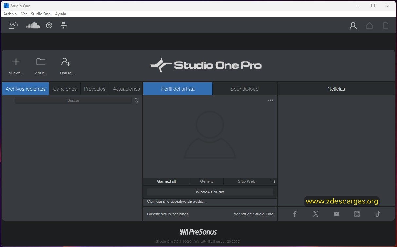Click the SoundCloud cloud icon in toolbar
The image size is (397, 247).
tap(33, 26)
